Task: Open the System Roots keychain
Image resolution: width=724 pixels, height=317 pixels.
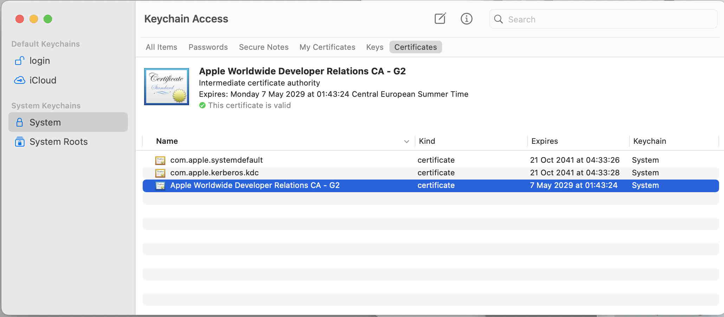Action: (58, 142)
